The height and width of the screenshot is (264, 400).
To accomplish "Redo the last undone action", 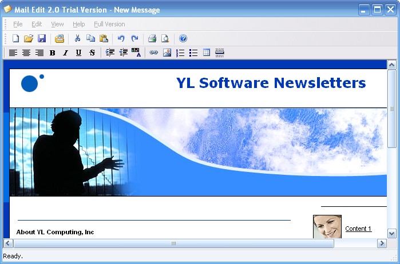I will (134, 38).
